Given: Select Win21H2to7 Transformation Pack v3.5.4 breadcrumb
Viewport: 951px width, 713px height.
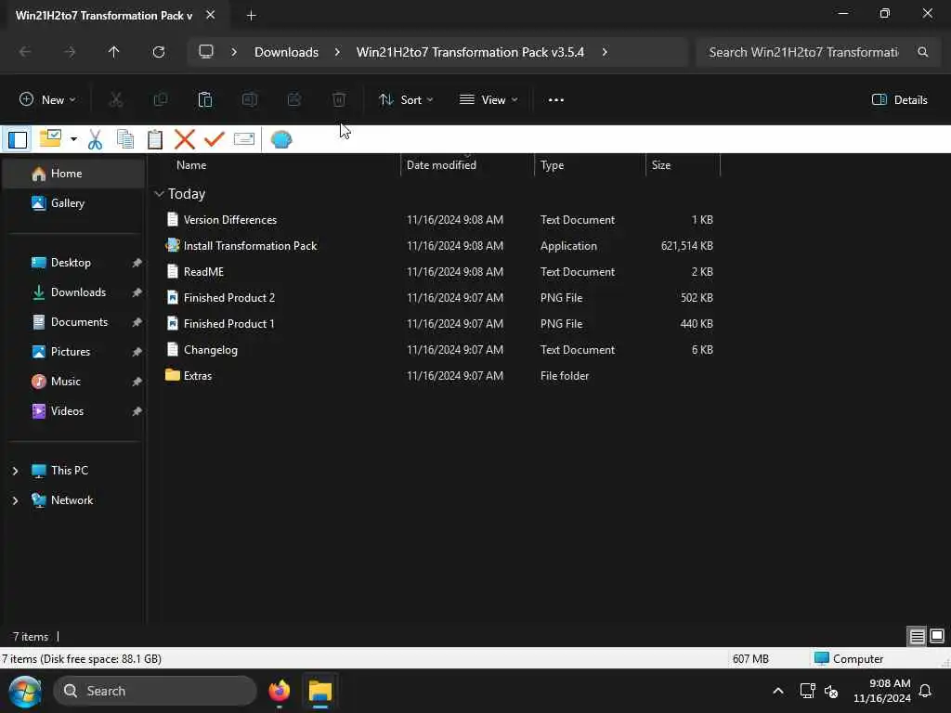Looking at the screenshot, I should tap(470, 52).
